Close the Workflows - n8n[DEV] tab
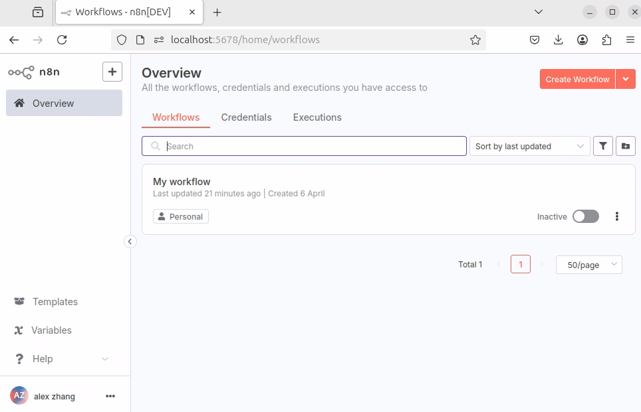641x412 pixels. tap(192, 12)
